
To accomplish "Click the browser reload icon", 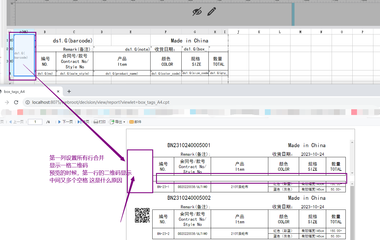I will point(16,102).
